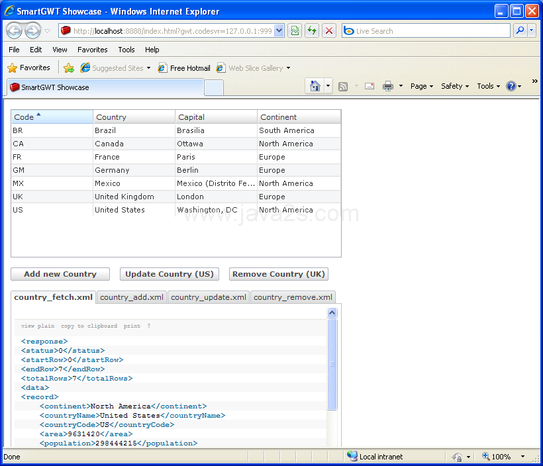Open the Tools menu in menu bar

click(126, 50)
